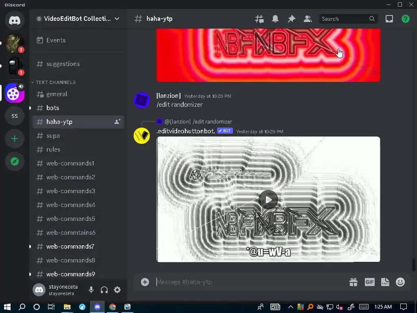Open the GIF picker
This screenshot has width=417, height=313.
(370, 282)
